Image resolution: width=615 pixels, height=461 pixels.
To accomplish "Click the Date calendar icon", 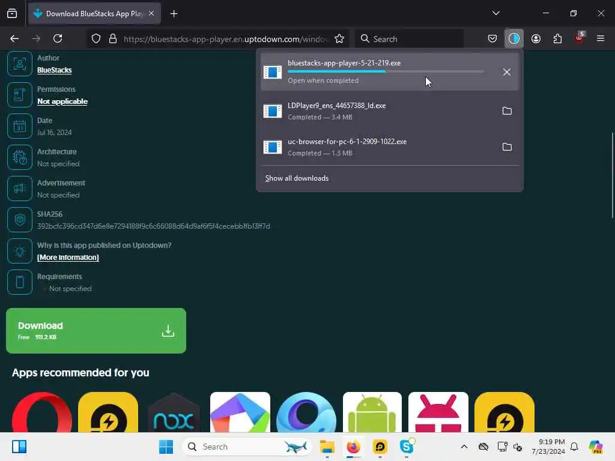I will [20, 126].
